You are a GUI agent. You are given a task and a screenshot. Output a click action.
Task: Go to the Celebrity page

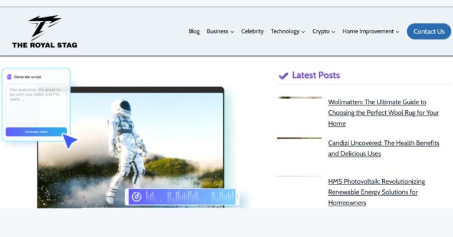pyautogui.click(x=252, y=32)
